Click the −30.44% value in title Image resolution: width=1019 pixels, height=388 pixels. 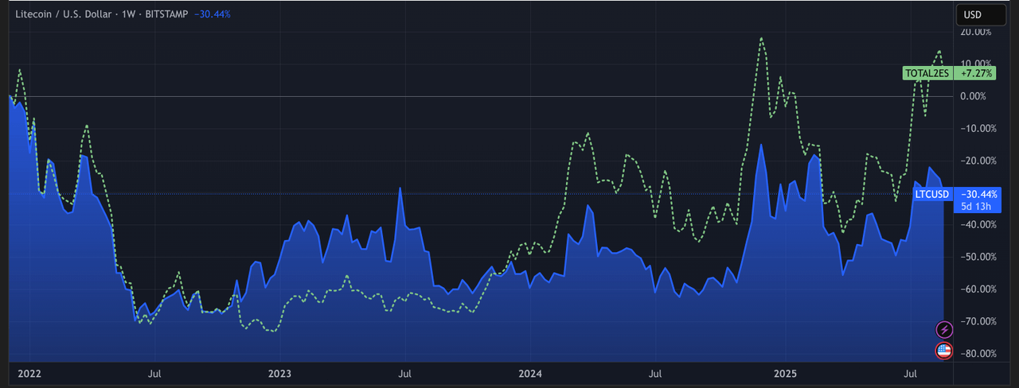[213, 14]
